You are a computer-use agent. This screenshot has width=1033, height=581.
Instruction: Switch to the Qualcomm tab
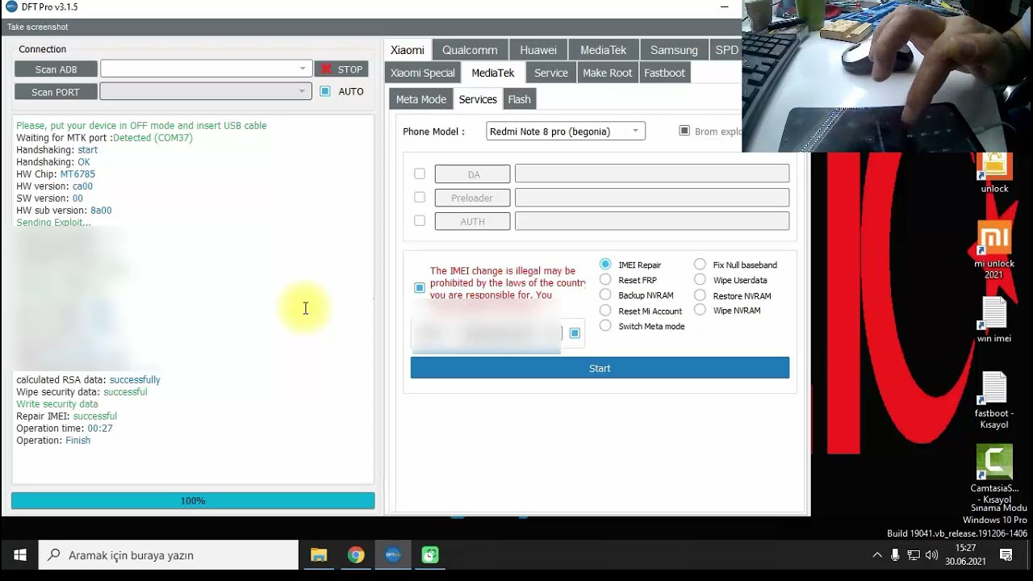pyautogui.click(x=470, y=50)
